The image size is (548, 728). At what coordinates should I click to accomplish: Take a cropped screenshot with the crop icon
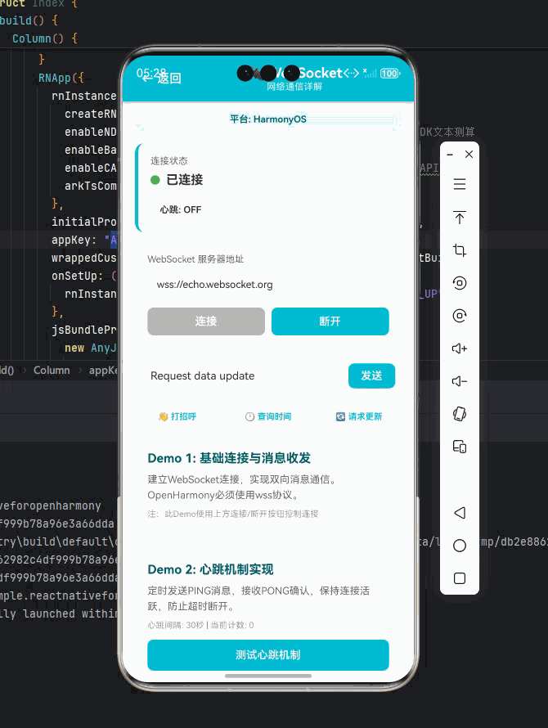(x=460, y=250)
